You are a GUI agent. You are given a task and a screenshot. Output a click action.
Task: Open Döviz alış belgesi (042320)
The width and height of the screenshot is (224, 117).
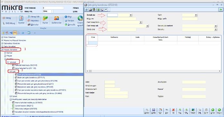[x=26, y=109]
